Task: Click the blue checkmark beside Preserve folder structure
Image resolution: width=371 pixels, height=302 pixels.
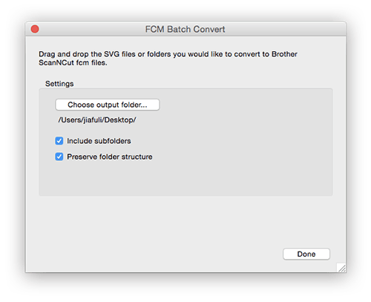Action: click(x=59, y=157)
